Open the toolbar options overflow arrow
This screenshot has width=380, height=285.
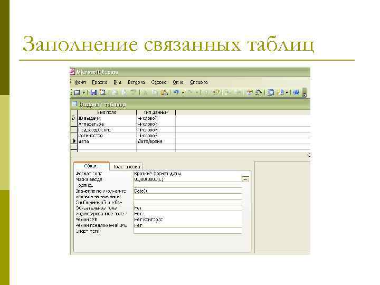[x=305, y=93]
